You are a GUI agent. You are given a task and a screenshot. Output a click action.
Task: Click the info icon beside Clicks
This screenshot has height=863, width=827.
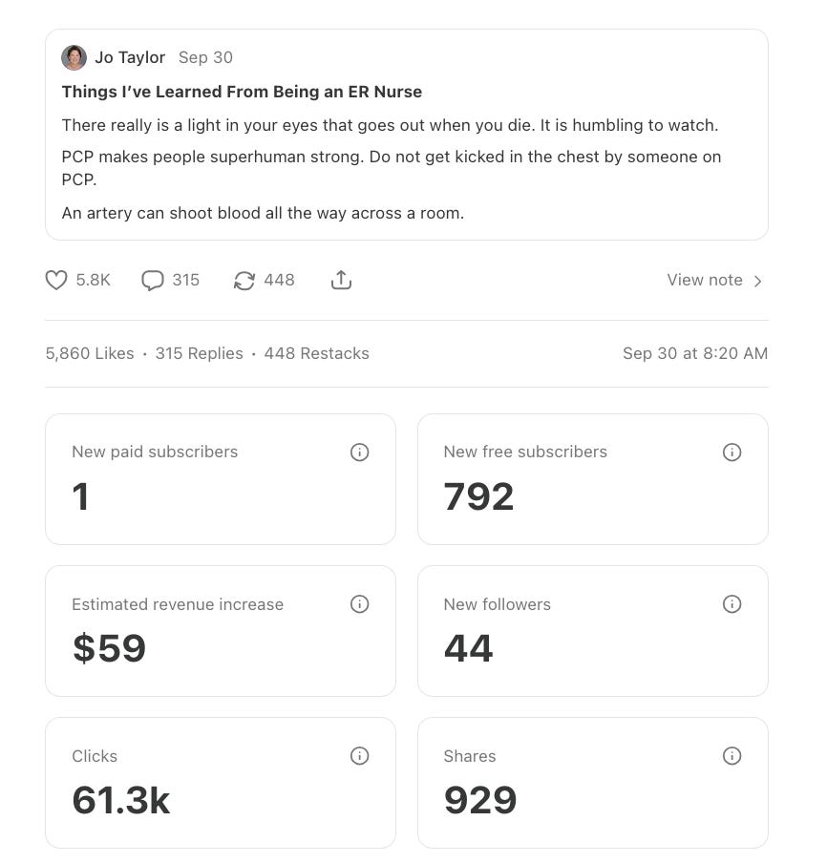click(x=359, y=756)
